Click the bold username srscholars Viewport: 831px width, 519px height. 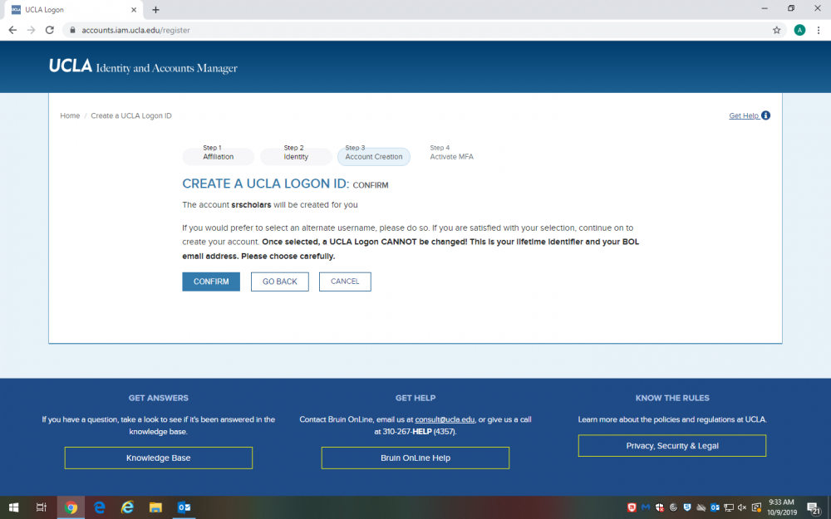coord(251,205)
